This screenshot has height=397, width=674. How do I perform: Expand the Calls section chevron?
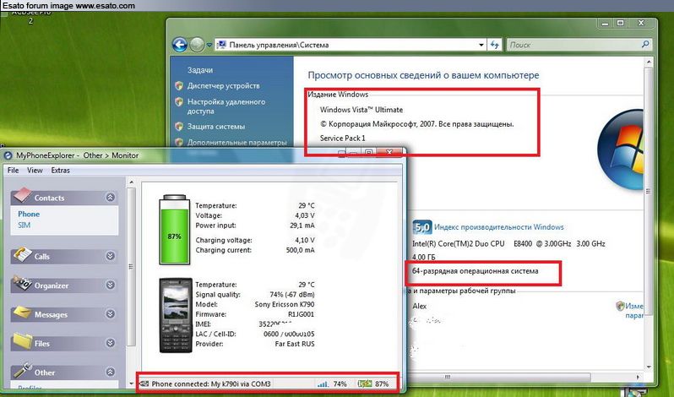(111, 256)
